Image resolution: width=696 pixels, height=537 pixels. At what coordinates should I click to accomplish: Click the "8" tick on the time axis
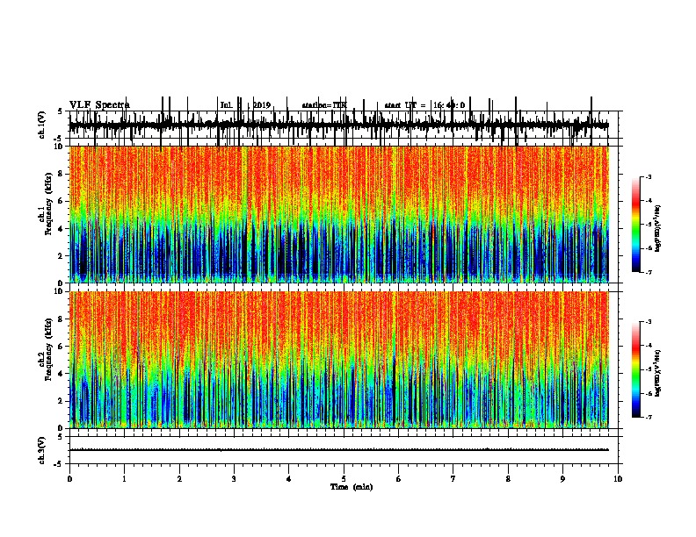[508, 479]
